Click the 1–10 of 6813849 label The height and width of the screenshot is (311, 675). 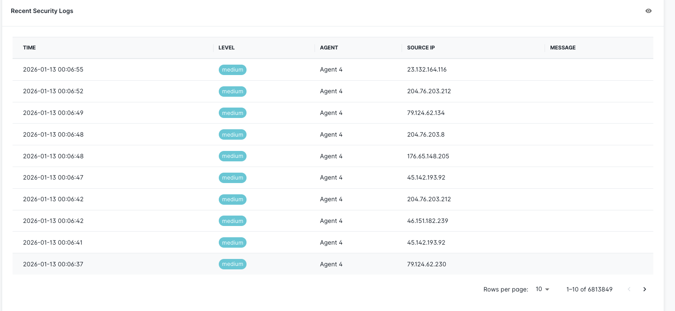pos(589,289)
